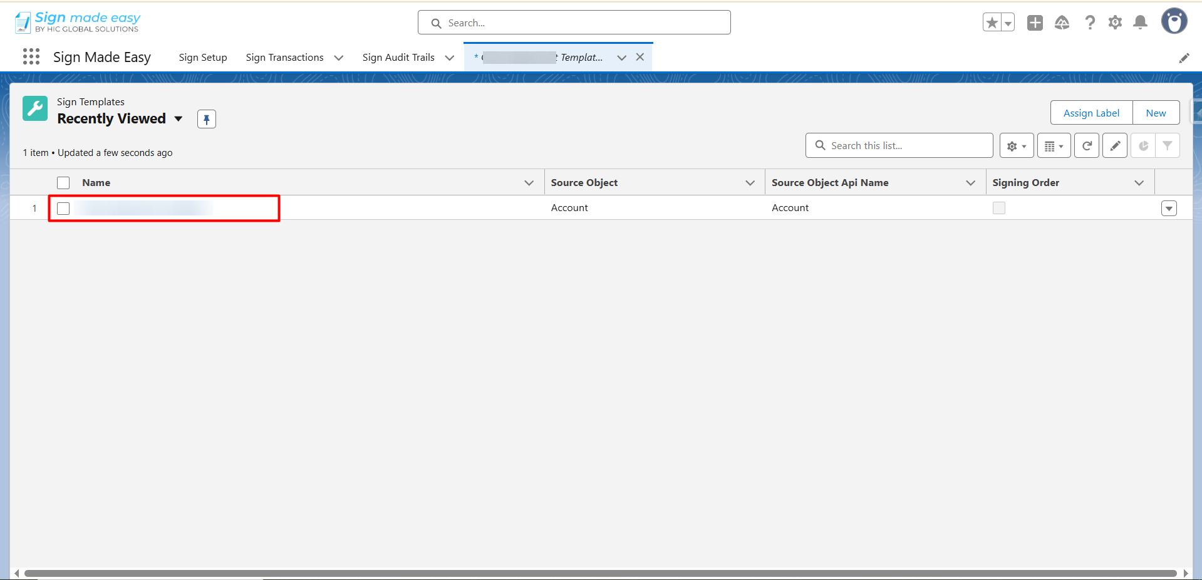Sort by the Signing Order column header
Screen dimensions: 1202x580
tap(1026, 183)
